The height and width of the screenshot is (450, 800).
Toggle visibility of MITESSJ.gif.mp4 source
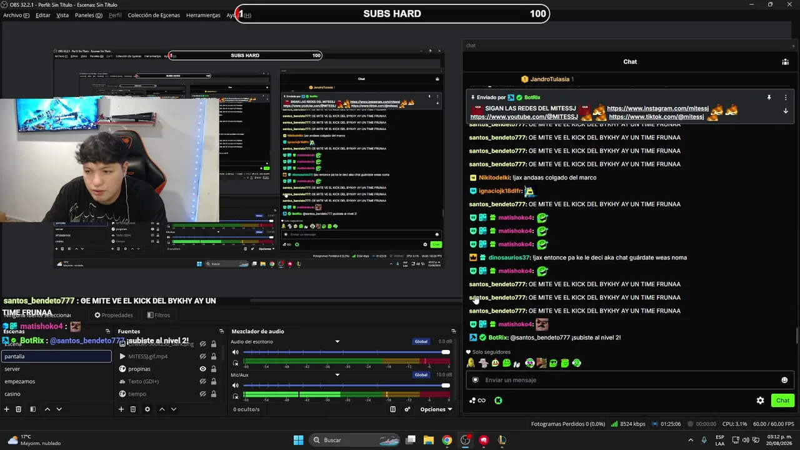(202, 356)
